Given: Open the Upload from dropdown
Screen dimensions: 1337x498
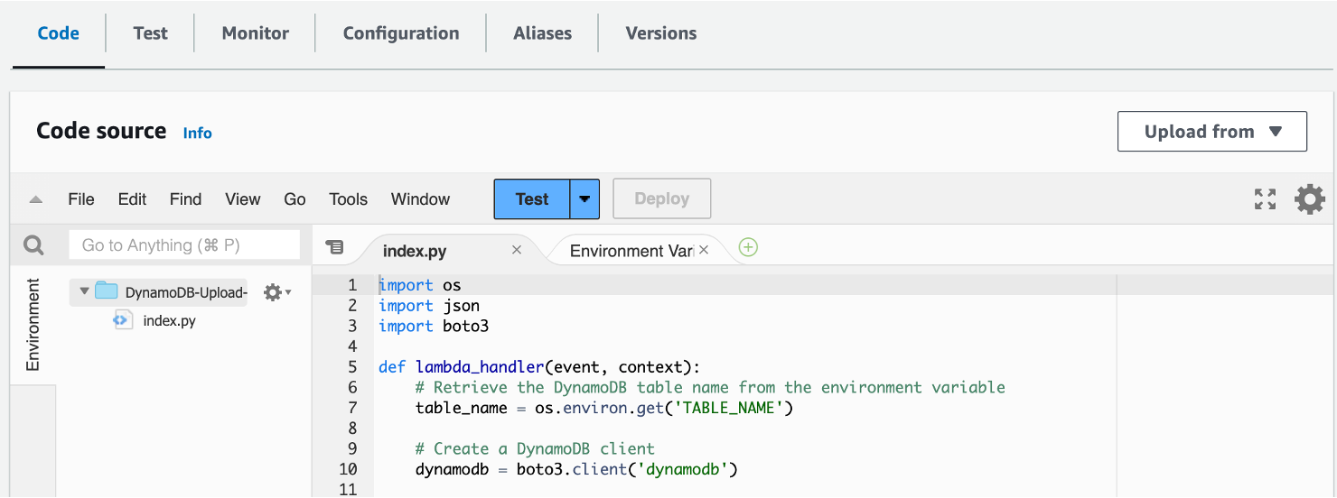Looking at the screenshot, I should click(1211, 132).
